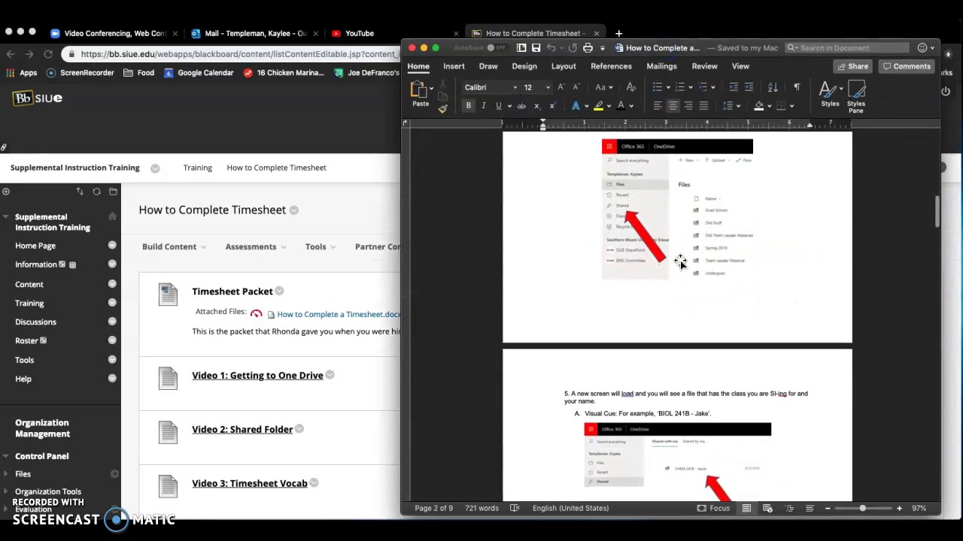963x541 pixels.
Task: Open Video 1: Getting to One Drive
Action: click(x=257, y=376)
